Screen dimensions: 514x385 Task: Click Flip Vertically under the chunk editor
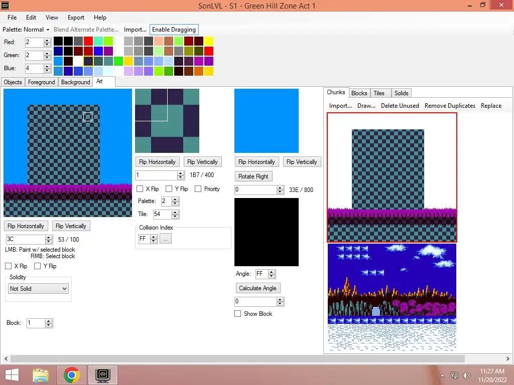[x=71, y=226]
